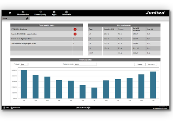Open the www.janitza.de footer link
This screenshot has height=122, width=173.
coord(163,107)
